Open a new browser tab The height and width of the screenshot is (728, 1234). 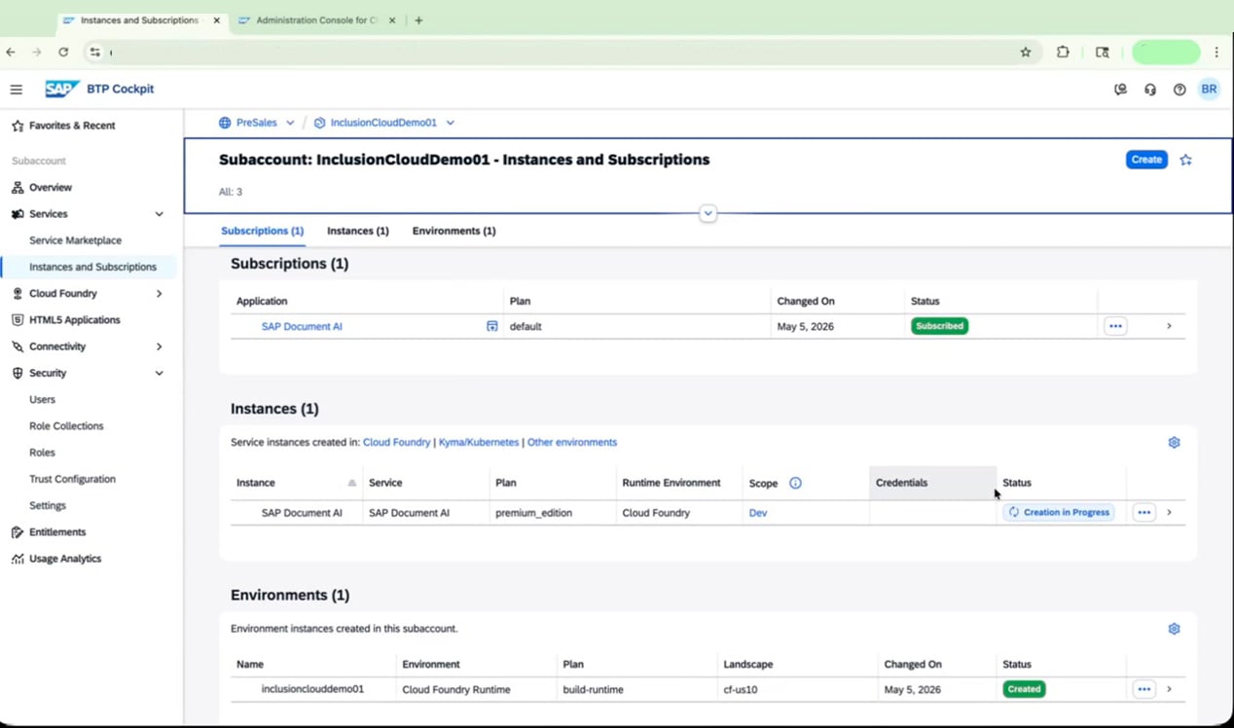pyautogui.click(x=418, y=20)
